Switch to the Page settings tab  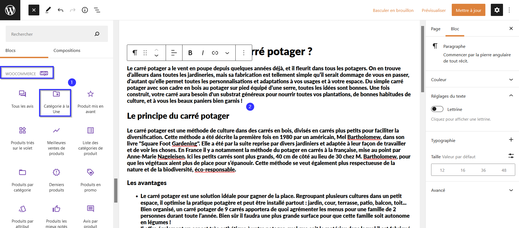[435, 29]
